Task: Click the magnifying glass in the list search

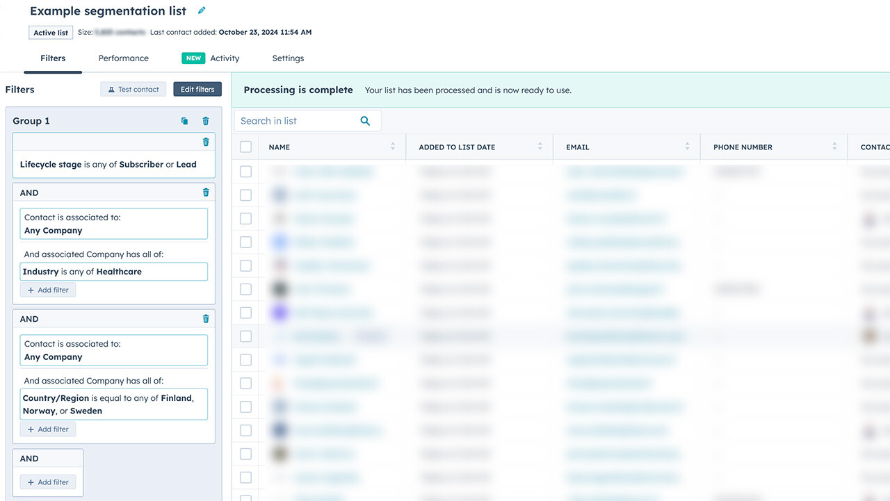Action: coord(365,120)
